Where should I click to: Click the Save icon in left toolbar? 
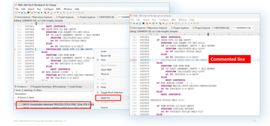22,12
